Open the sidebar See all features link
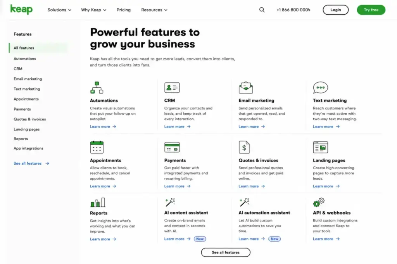397x264 pixels. 28,164
